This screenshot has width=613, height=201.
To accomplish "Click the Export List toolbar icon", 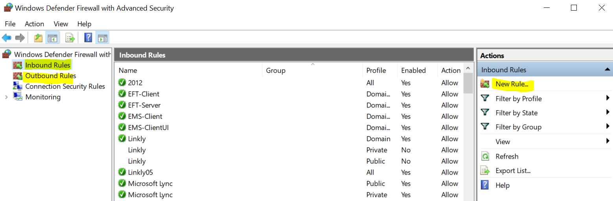I will coord(70,38).
